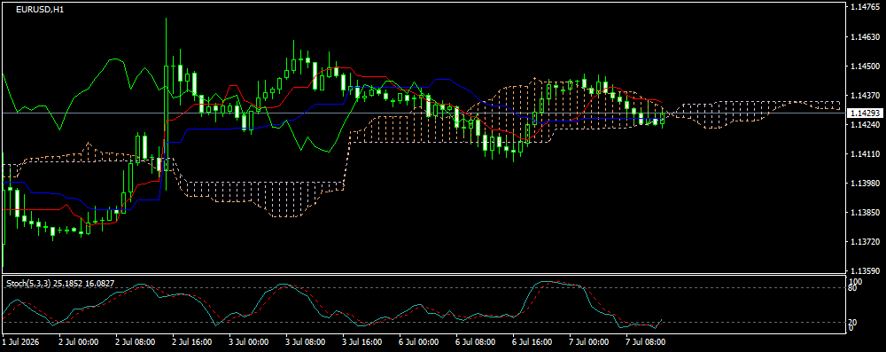Select price level 1.14765 on the scale

[866, 7]
